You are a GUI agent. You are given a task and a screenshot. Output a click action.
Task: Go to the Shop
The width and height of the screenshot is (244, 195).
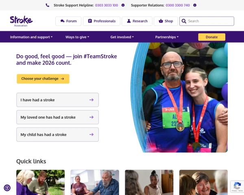(166, 21)
